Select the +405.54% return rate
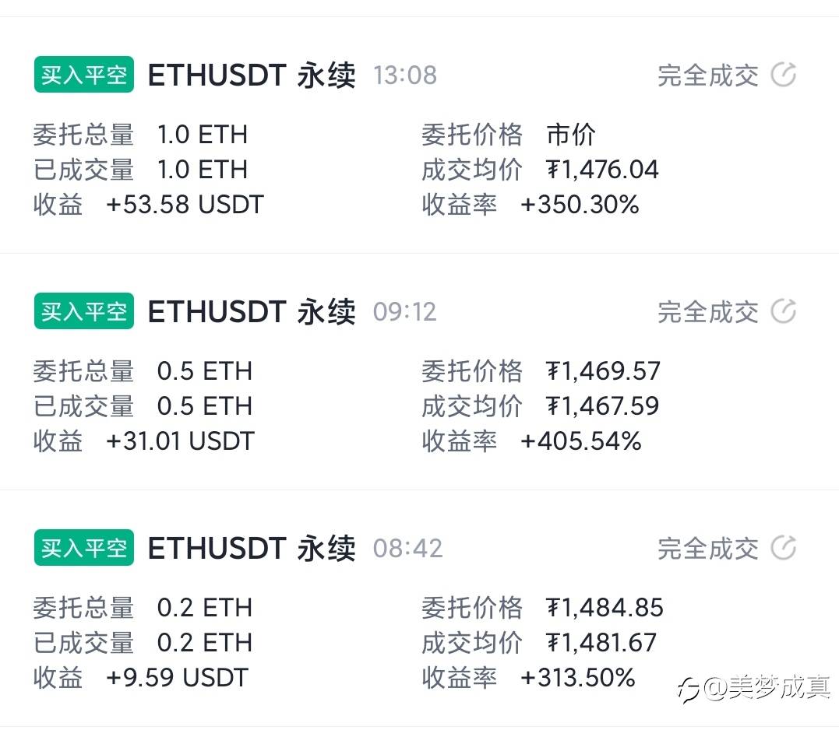 (580, 441)
